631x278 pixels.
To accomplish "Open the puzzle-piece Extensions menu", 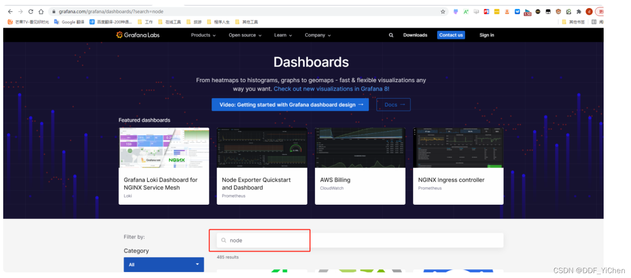I will pos(579,12).
